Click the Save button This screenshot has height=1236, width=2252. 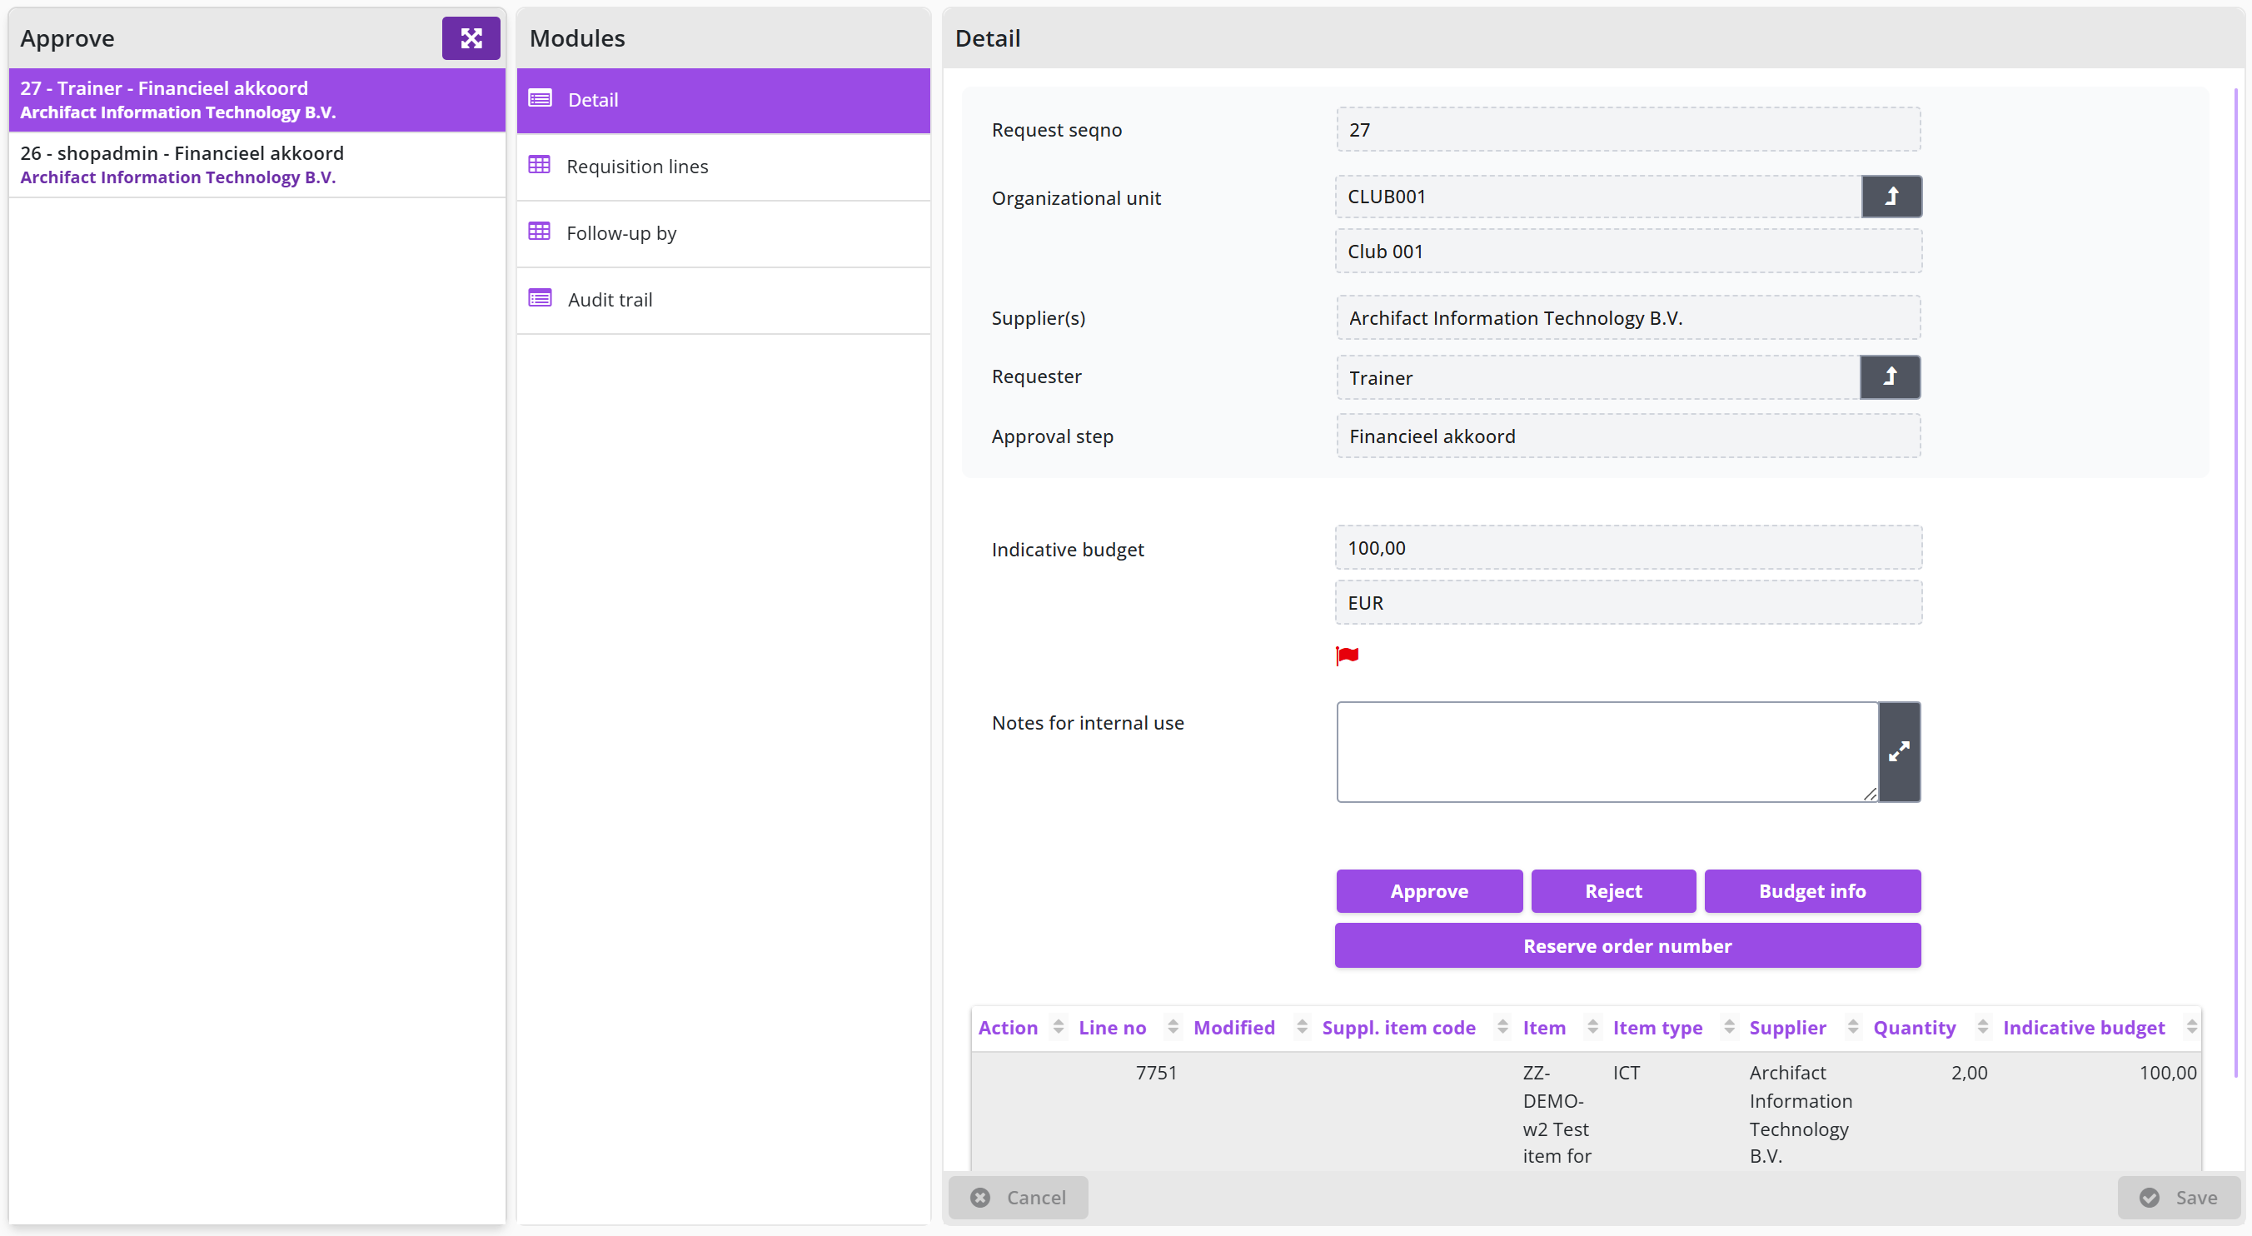[x=2179, y=1197]
